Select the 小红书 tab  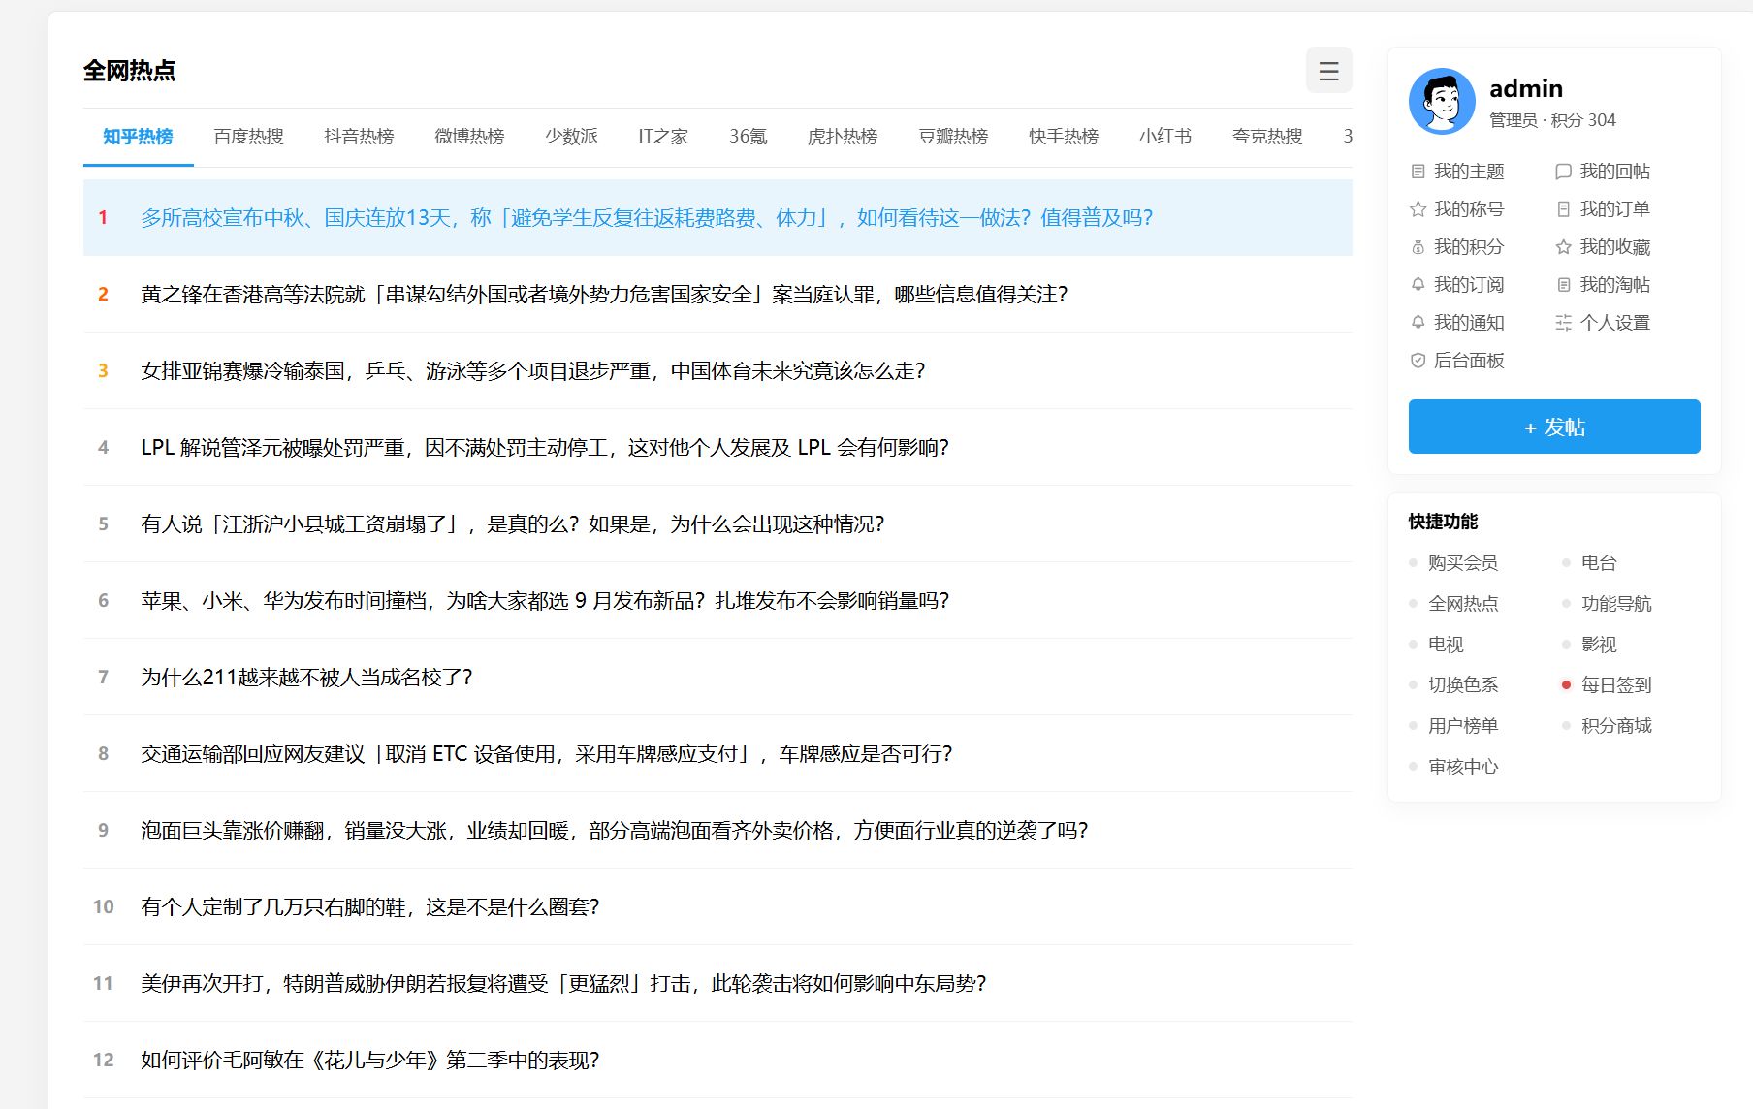1165,137
